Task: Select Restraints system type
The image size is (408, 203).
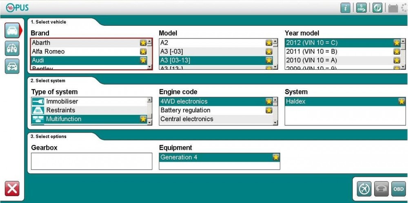Action: tap(89, 110)
